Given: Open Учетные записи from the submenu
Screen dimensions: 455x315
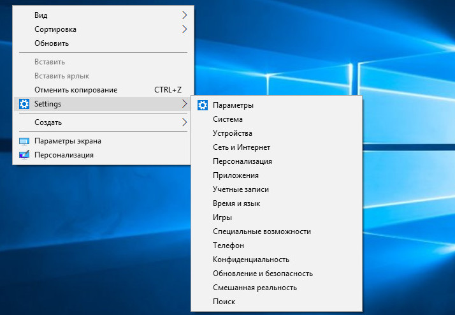Looking at the screenshot, I should pyautogui.click(x=277, y=189).
